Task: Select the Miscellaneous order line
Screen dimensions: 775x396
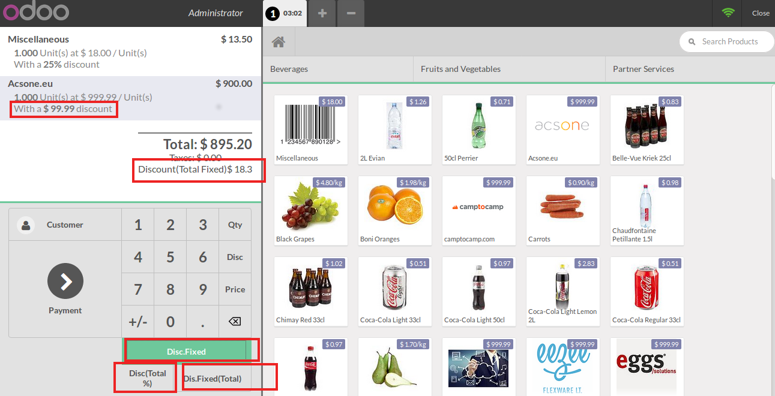Action: point(130,52)
